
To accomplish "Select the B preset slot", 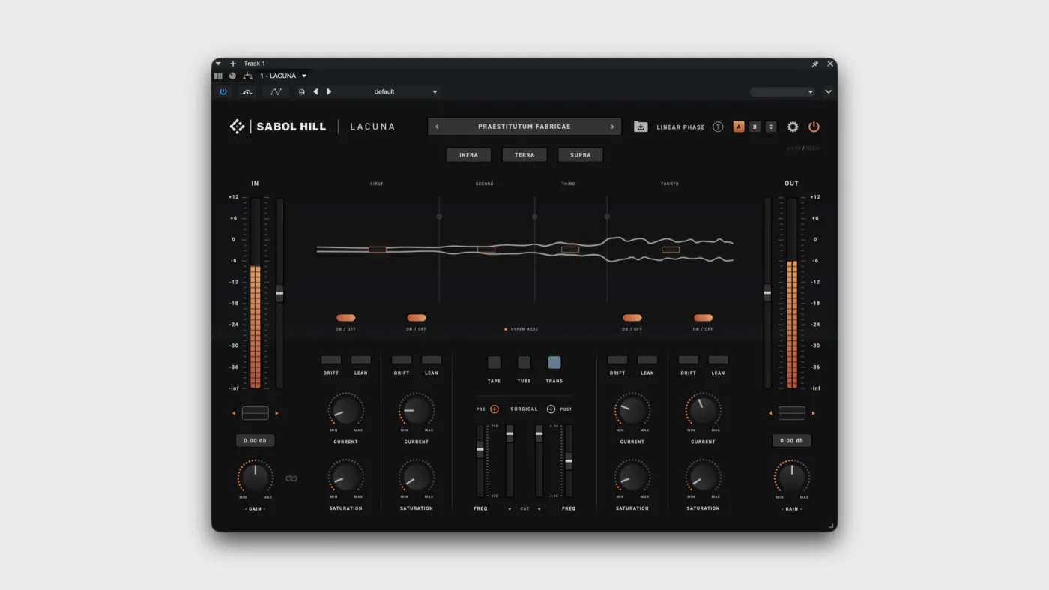I will [755, 127].
